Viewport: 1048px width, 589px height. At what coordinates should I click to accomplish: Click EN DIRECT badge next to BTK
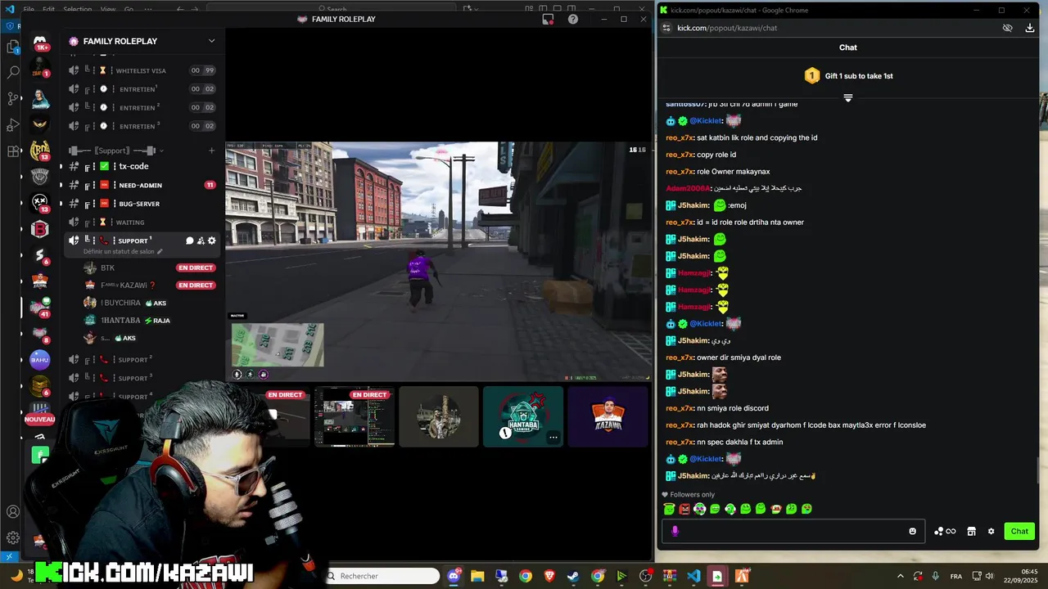[x=196, y=268]
